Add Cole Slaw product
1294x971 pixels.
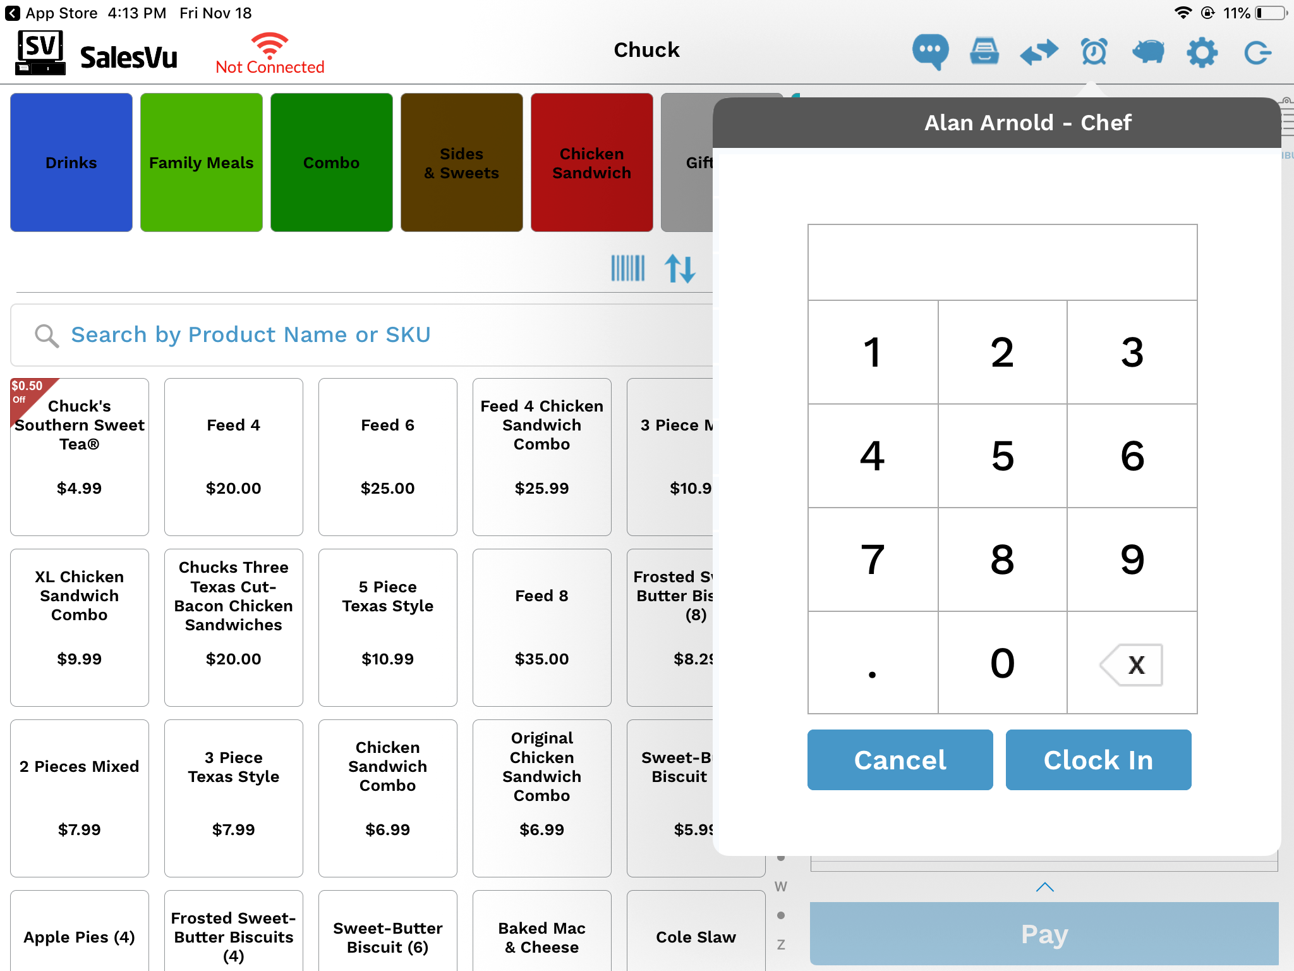[696, 931]
